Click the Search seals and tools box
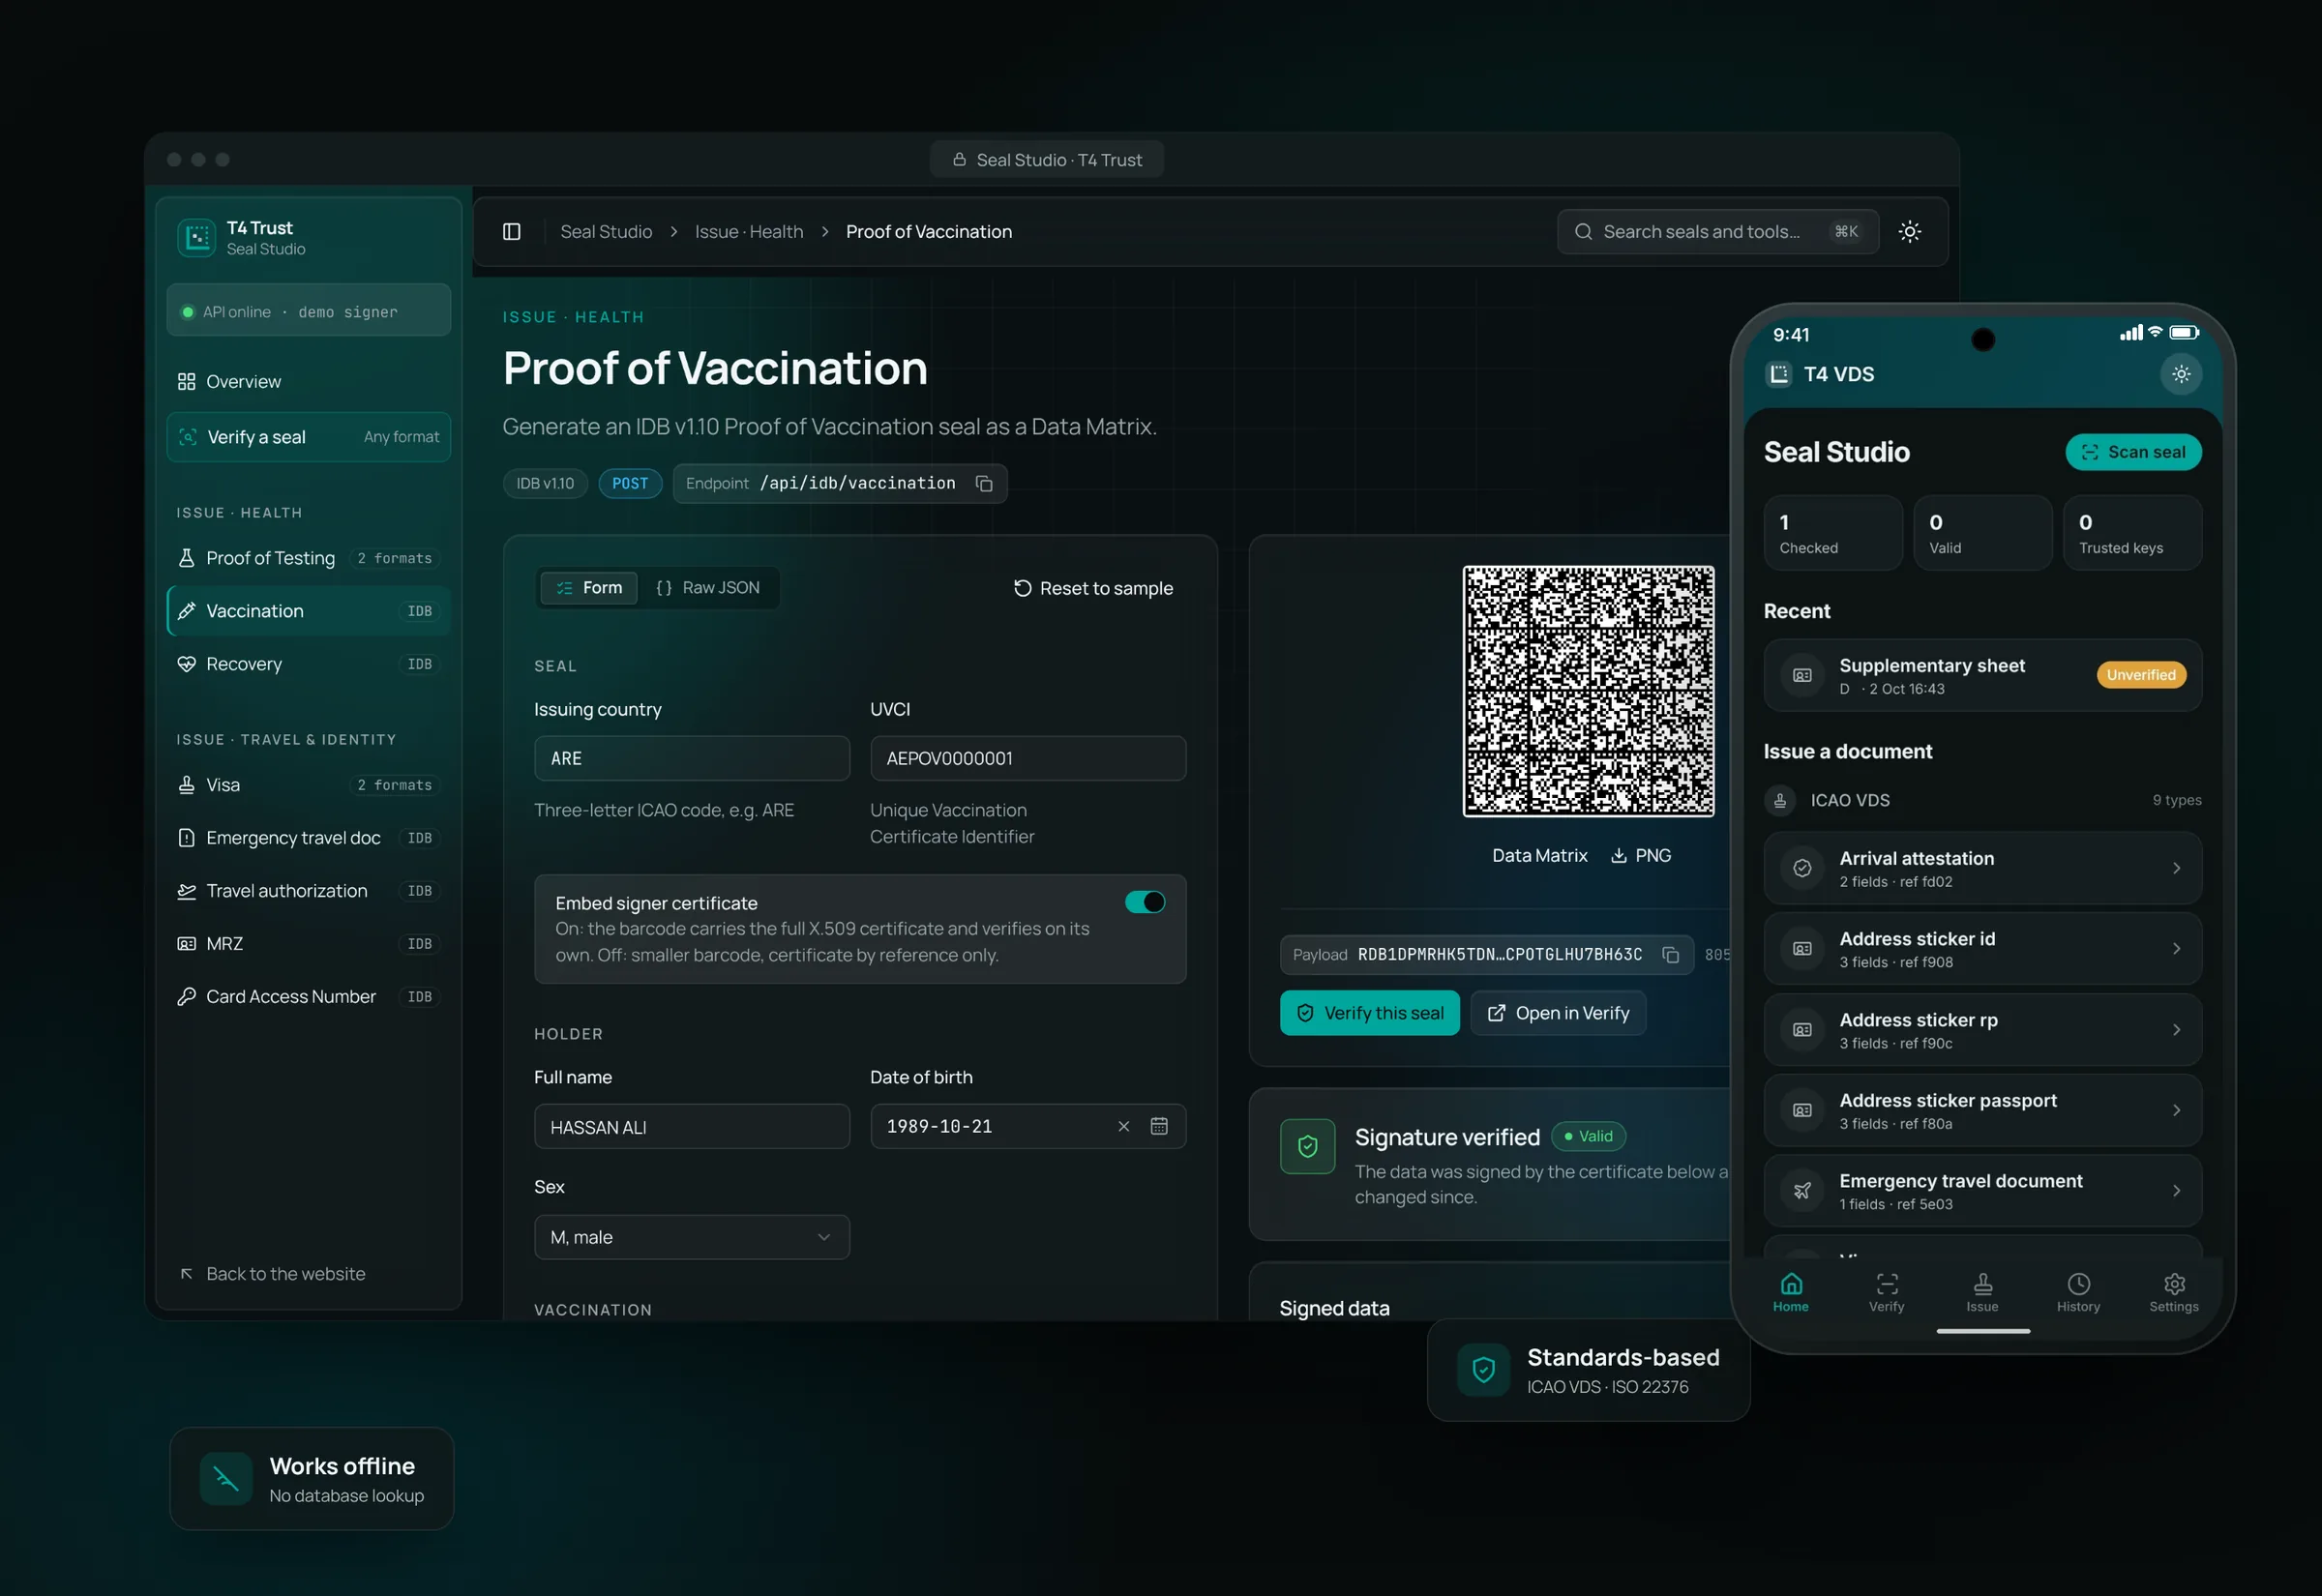The image size is (2322, 1596). 1718,232
